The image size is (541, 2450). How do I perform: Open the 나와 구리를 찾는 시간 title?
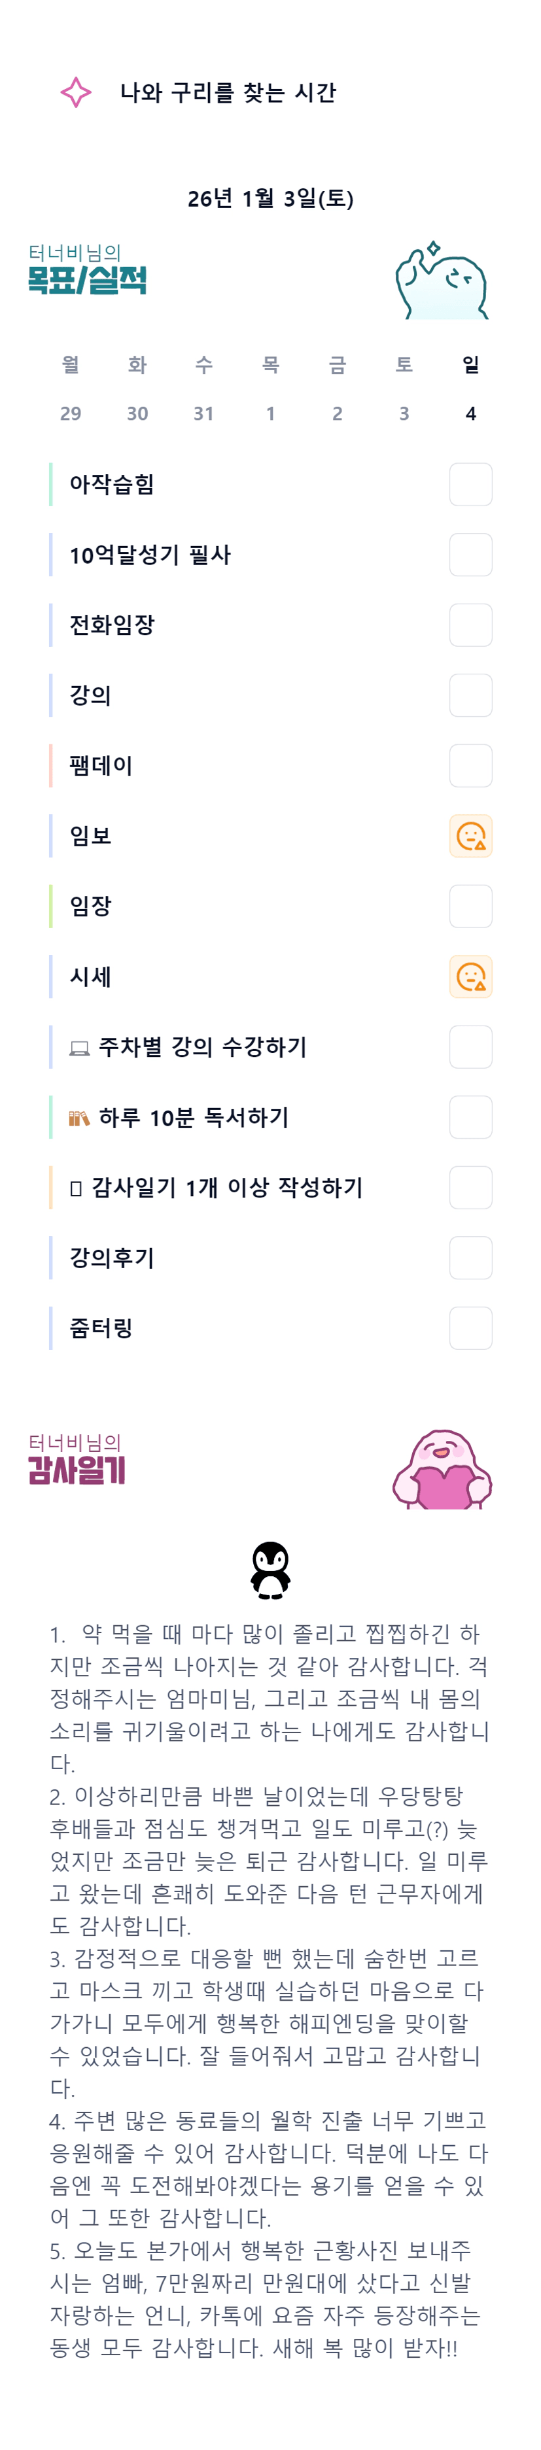228,92
